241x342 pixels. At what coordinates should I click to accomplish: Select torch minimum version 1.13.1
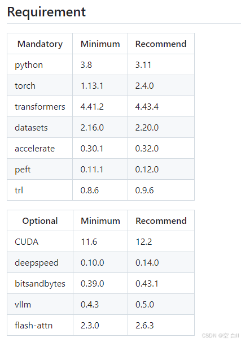click(92, 86)
